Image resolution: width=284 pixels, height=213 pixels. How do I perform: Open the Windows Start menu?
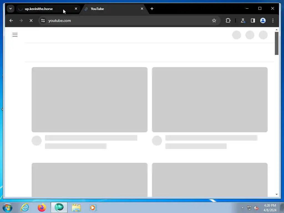click(7, 207)
